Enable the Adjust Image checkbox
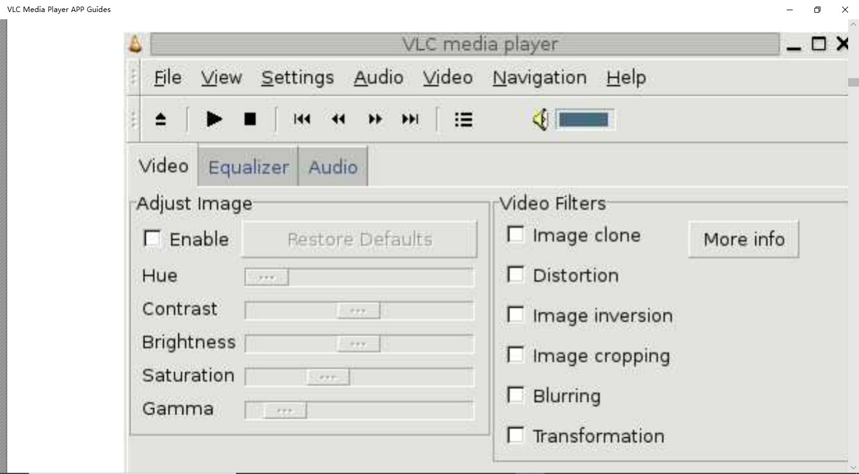The image size is (859, 474). coord(152,239)
